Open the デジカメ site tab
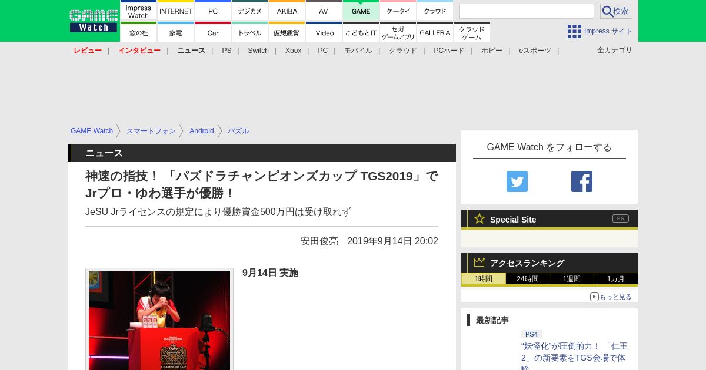The image size is (706, 370). pyautogui.click(x=250, y=11)
